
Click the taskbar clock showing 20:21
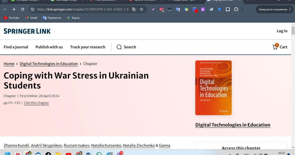point(282,153)
